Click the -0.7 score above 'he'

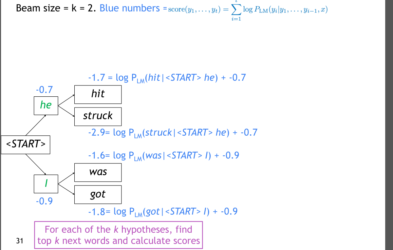[44, 90]
